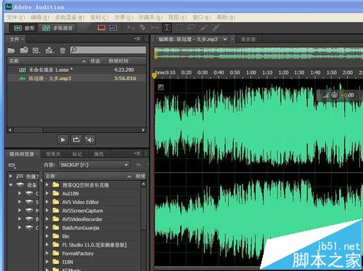The image size is (363, 271).
Task: Open the 内容 BACKUP (F:) dropdown
Action: coord(94,165)
